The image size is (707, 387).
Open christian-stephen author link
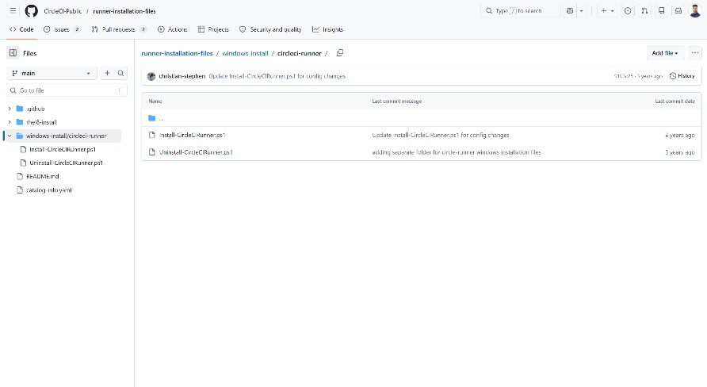[x=182, y=76]
